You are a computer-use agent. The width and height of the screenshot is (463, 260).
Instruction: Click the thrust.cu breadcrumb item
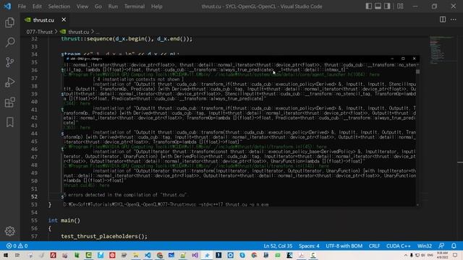[78, 32]
